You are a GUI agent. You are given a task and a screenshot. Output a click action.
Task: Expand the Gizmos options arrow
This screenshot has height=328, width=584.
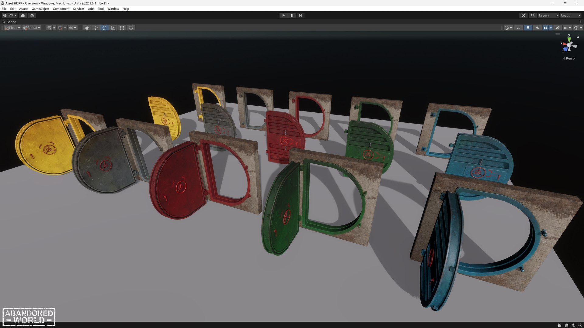click(x=581, y=28)
